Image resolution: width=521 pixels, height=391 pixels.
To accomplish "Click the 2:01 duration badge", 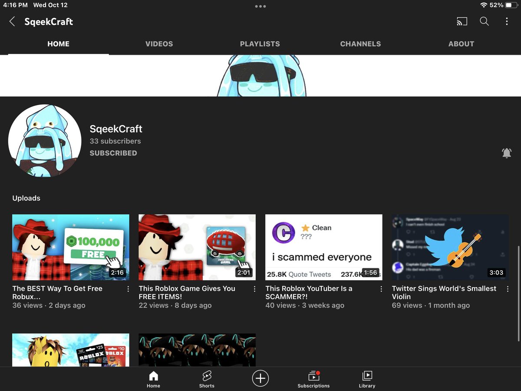I will [244, 273].
